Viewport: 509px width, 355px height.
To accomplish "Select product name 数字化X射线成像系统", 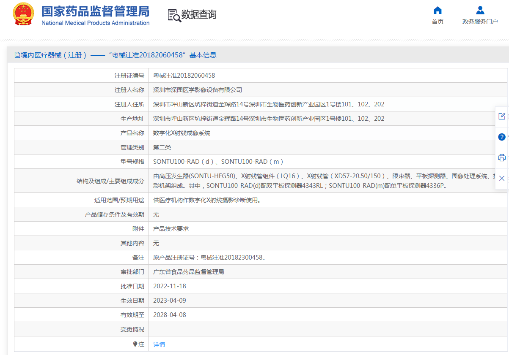I will pyautogui.click(x=182, y=133).
